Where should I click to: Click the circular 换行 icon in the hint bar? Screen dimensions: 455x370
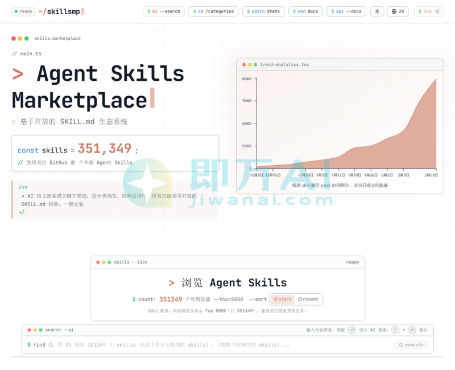pyautogui.click(x=412, y=330)
